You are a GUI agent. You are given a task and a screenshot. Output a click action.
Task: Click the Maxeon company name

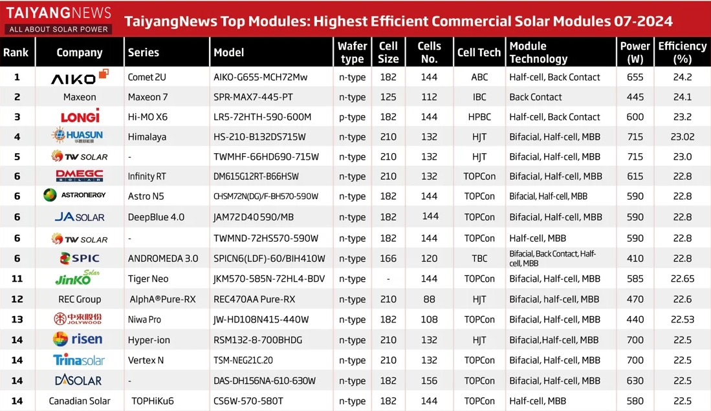tap(80, 97)
